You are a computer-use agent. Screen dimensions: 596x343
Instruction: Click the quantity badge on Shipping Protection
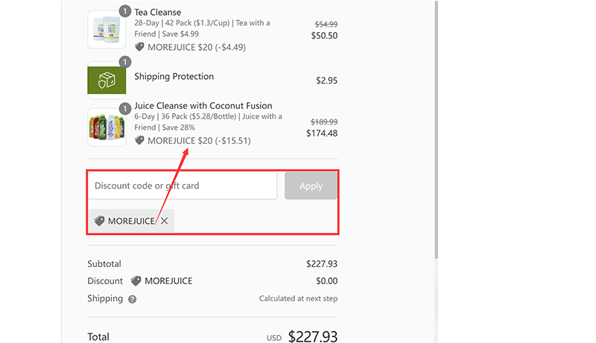click(125, 62)
